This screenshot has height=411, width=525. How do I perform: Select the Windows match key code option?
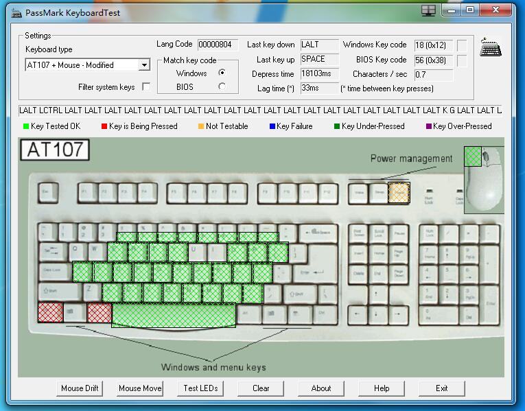222,72
